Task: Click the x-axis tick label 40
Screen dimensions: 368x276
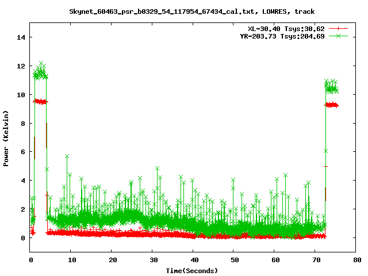Action: 194,260
